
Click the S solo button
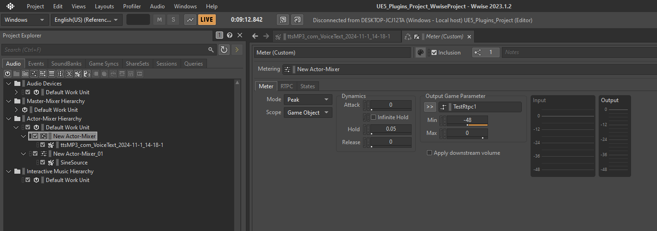click(174, 20)
